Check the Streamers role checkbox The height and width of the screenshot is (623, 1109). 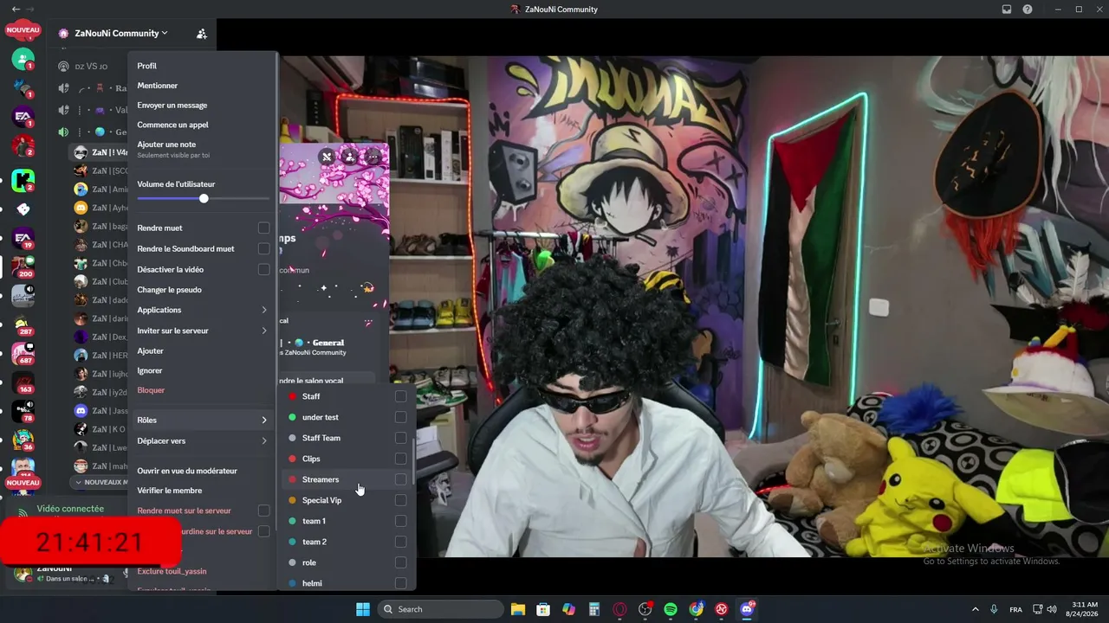(400, 479)
